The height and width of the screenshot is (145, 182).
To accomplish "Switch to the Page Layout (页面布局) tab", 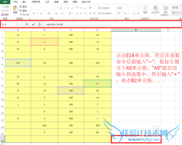I will pos(36,2).
